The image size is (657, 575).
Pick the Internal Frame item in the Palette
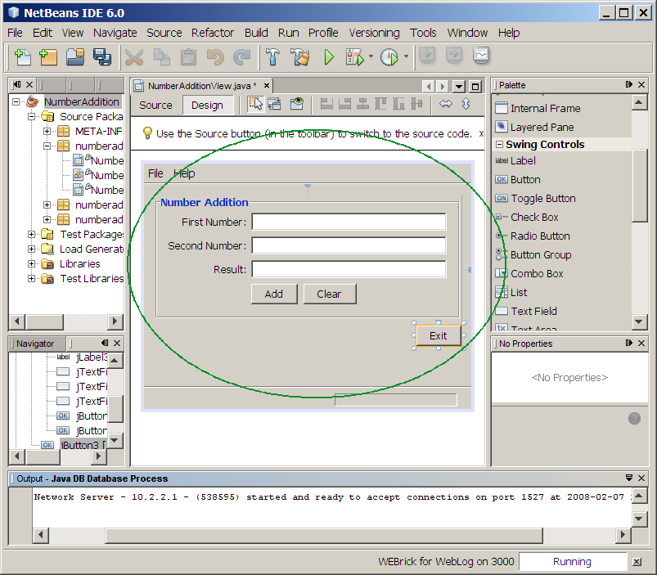coord(538,109)
